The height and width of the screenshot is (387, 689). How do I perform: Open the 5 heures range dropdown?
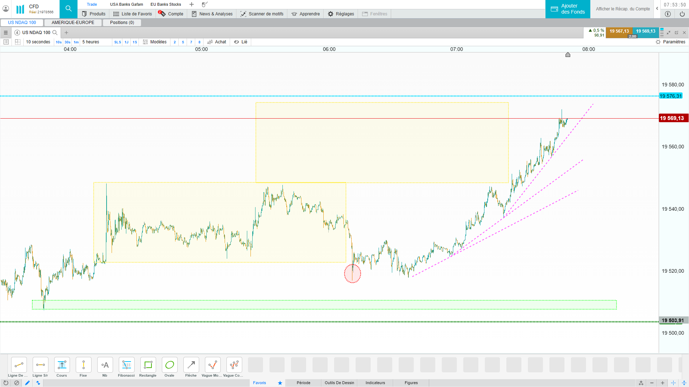point(91,42)
